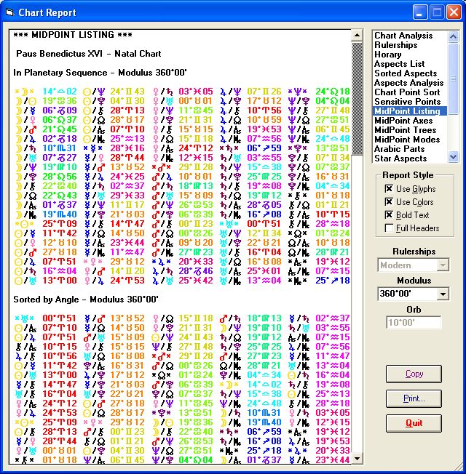Expand the Rulerships Modern dropdown

tap(443, 266)
